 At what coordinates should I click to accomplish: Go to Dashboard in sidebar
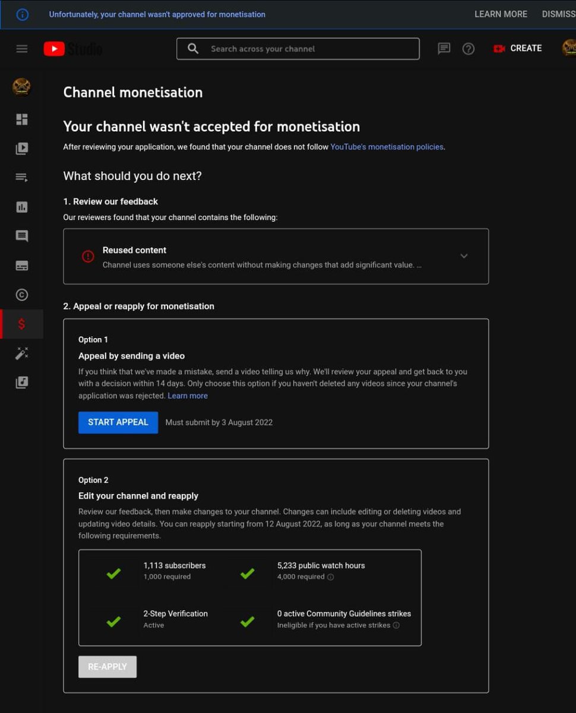point(22,119)
